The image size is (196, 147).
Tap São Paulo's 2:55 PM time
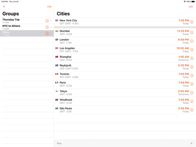[x=183, y=108]
